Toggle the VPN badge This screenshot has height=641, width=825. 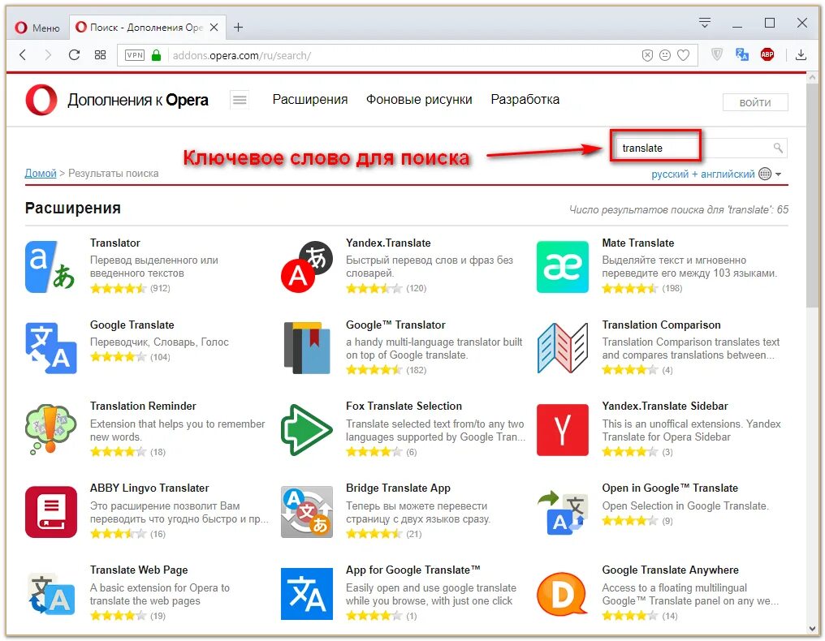(135, 55)
